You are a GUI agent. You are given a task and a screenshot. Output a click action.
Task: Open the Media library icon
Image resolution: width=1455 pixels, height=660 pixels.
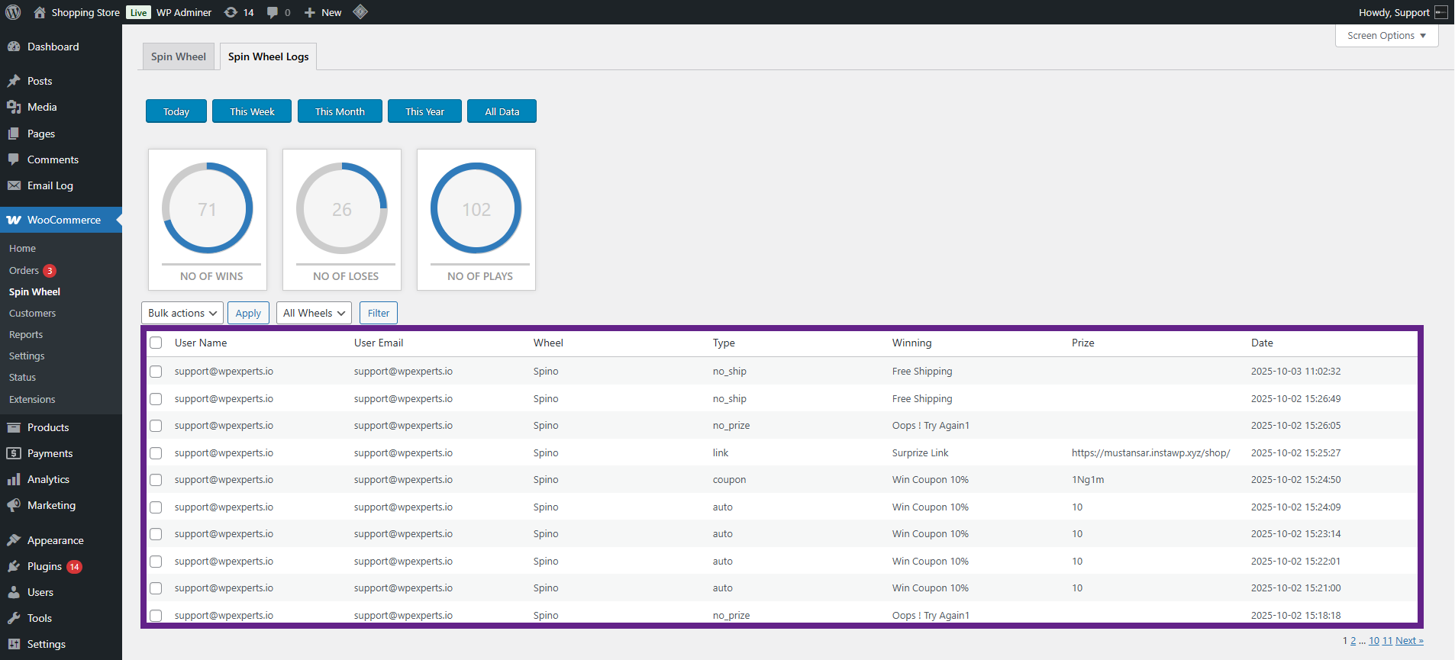[x=14, y=107]
